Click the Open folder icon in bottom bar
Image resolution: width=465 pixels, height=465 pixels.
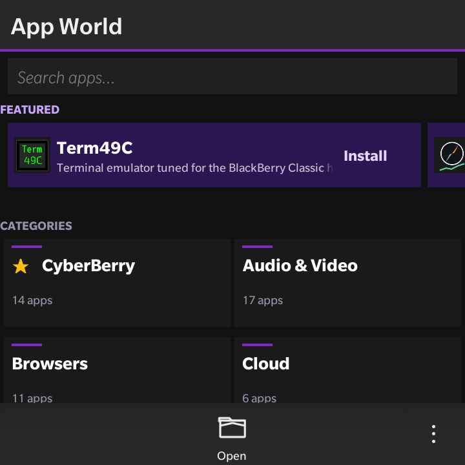click(x=232, y=428)
